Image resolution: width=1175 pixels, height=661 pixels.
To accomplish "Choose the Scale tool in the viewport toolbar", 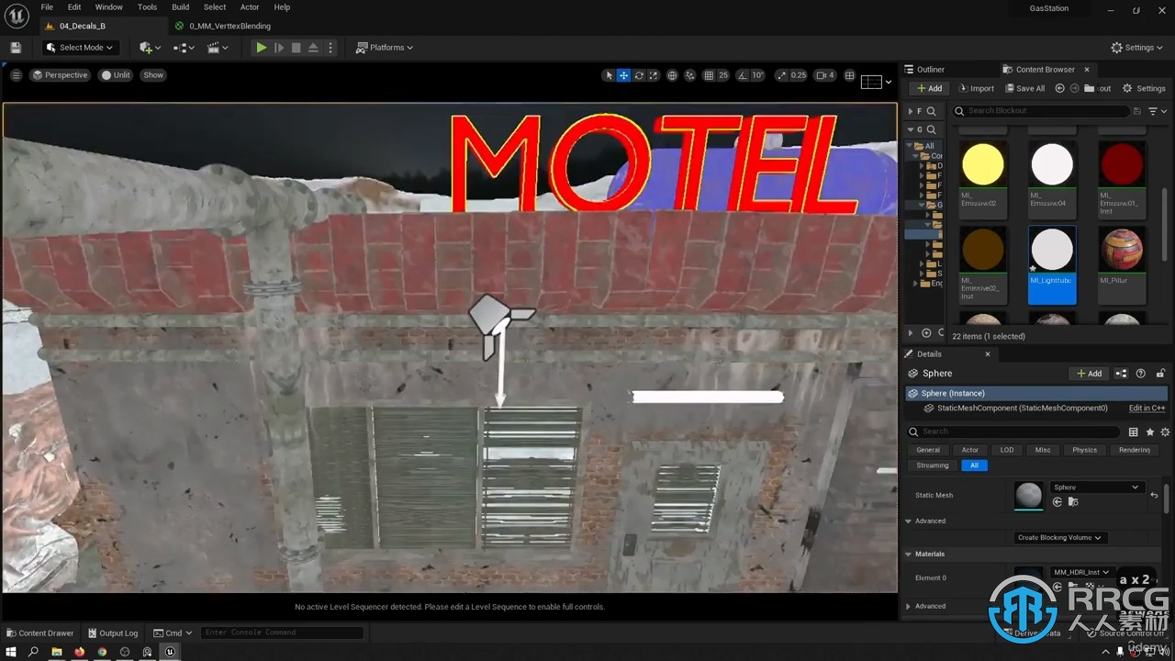I will tap(654, 75).
